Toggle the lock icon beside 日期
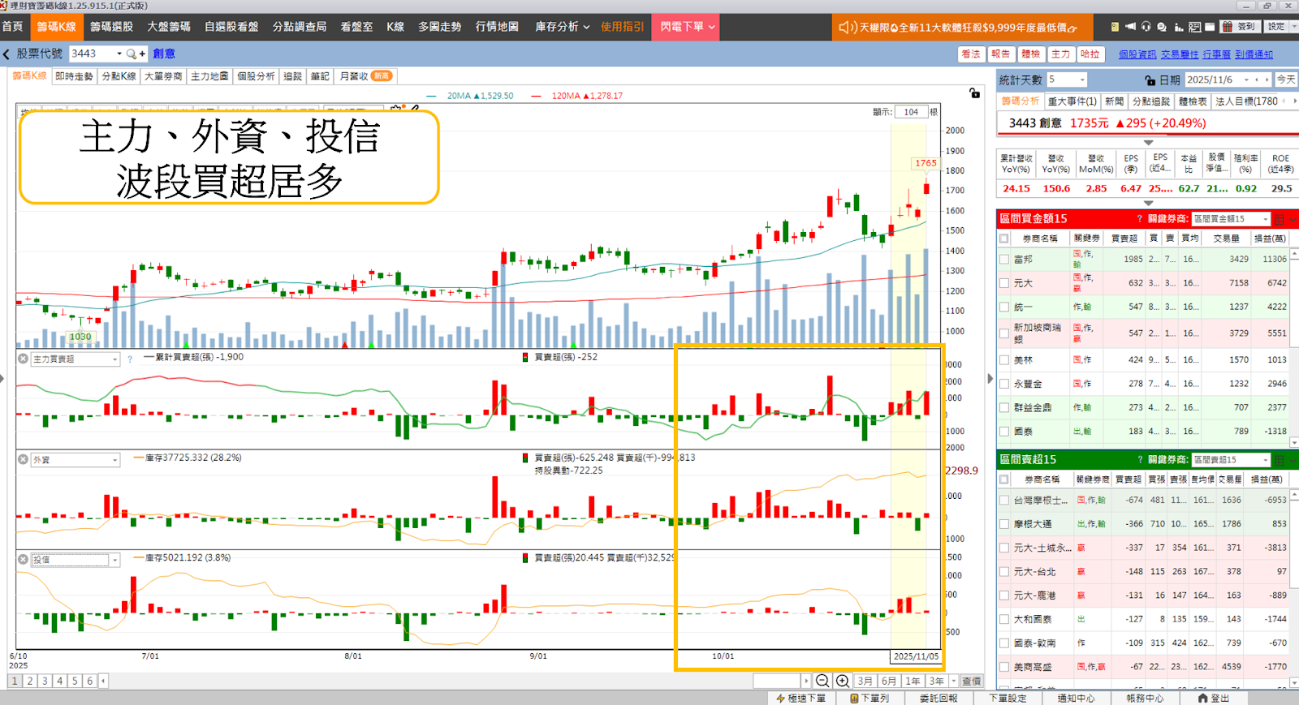Image resolution: width=1299 pixels, height=705 pixels. point(1150,80)
